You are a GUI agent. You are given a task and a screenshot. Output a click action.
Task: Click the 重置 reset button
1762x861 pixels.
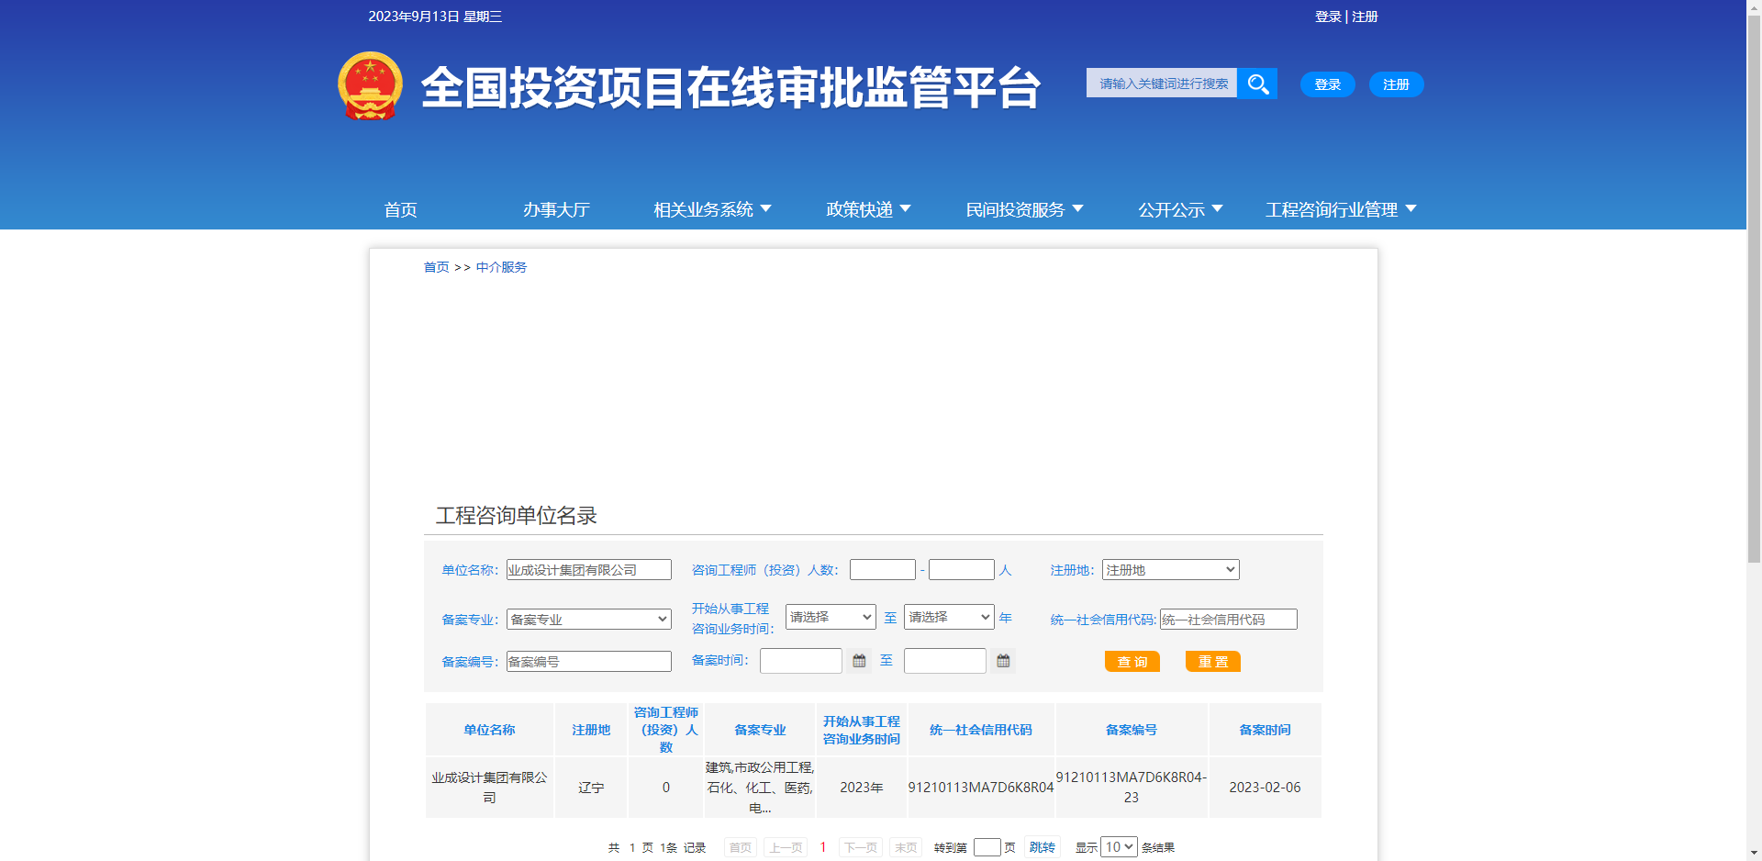point(1212,661)
